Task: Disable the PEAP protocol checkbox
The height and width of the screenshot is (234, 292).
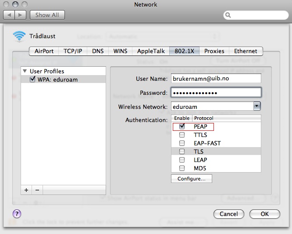Action: 182,126
